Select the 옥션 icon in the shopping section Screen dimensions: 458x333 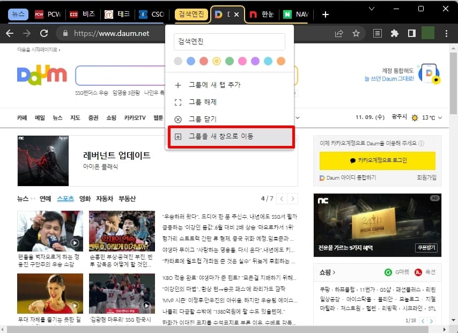click(418, 271)
